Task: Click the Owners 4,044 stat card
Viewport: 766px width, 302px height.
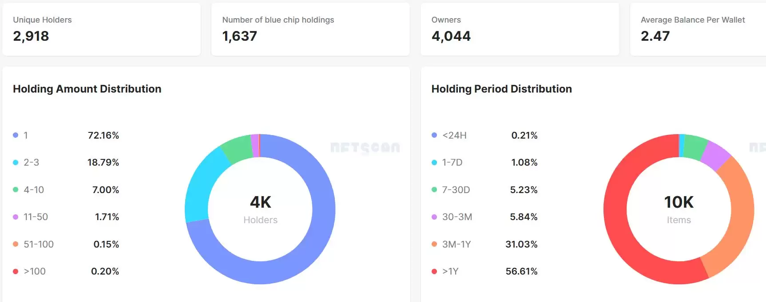Action: 520,29
